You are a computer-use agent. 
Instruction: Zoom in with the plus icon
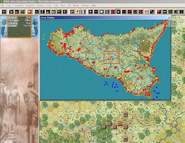pyautogui.click(x=90, y=12)
